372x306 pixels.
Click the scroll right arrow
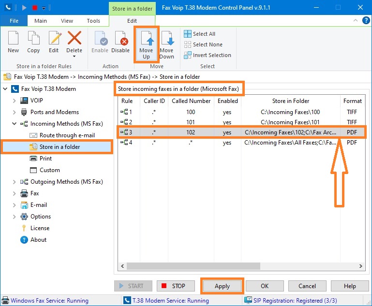[360, 266]
